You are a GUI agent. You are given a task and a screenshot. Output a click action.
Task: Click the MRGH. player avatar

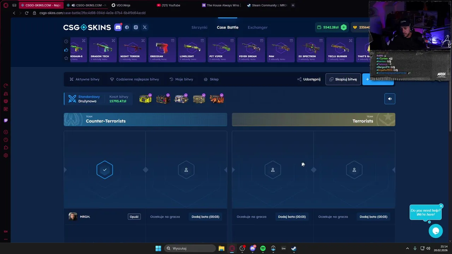[x=73, y=217]
